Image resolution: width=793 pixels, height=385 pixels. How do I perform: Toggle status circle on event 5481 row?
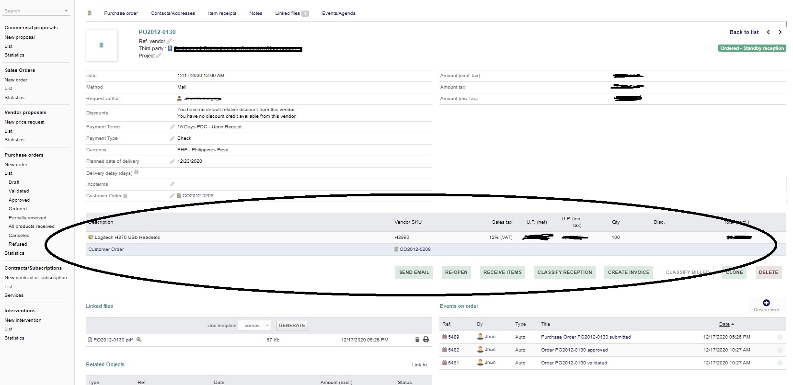tap(780, 363)
